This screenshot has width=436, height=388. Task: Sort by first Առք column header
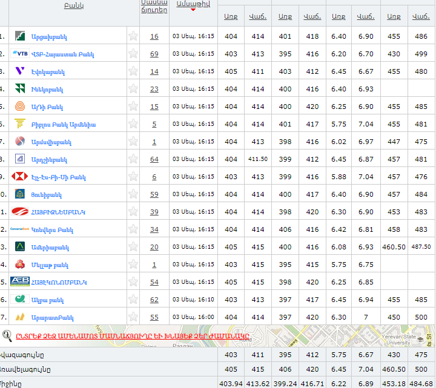(231, 16)
